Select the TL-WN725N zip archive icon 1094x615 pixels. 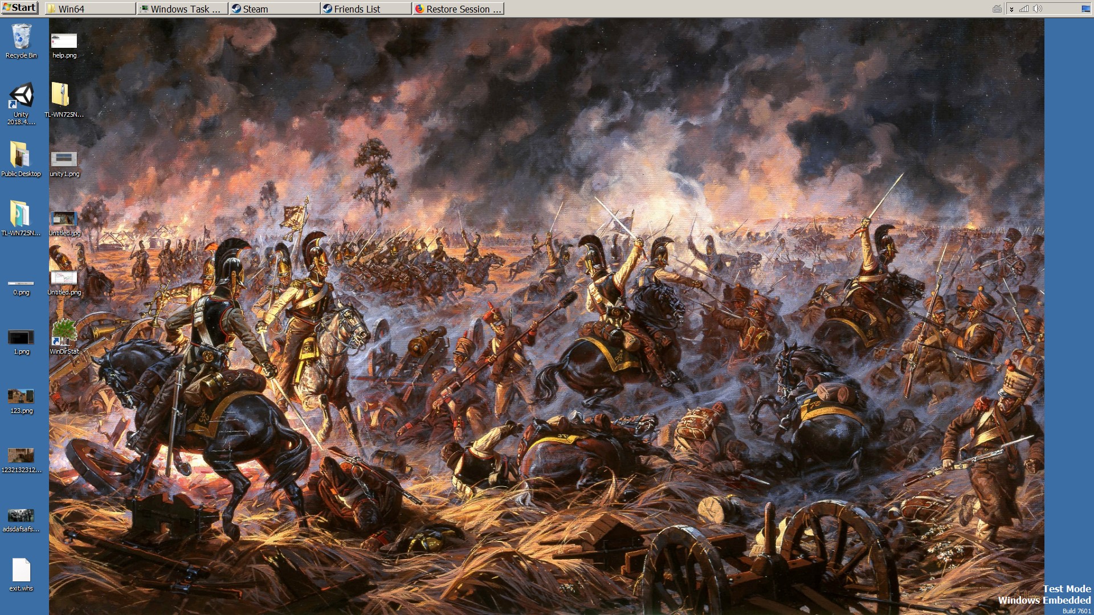(61, 98)
